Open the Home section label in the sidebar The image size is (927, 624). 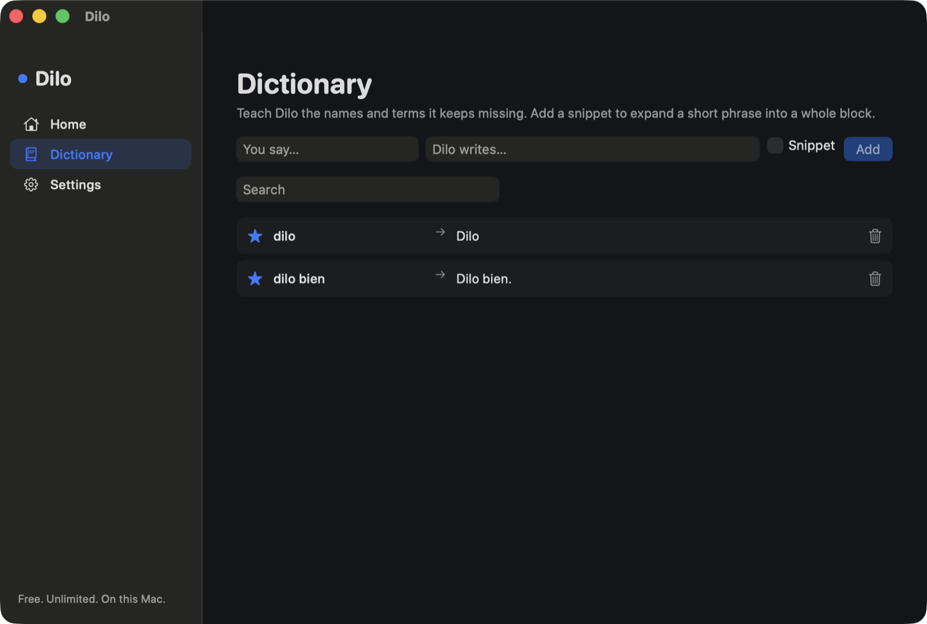point(68,124)
